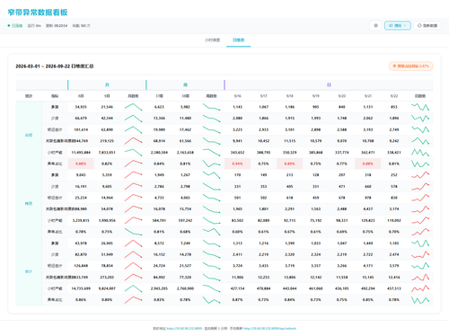Click the 月趋势 column header
449x336 pixels.
[133, 96]
